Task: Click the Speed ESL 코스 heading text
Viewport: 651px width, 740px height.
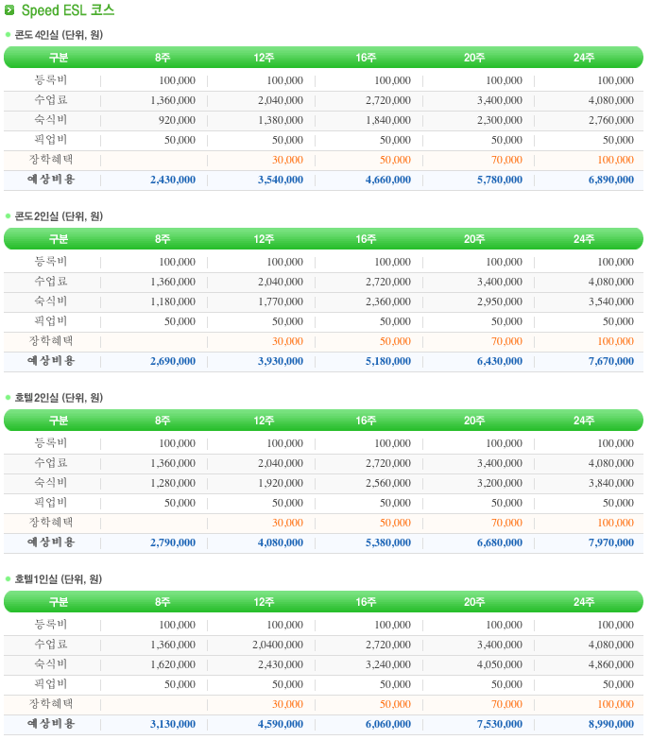Action: [68, 9]
